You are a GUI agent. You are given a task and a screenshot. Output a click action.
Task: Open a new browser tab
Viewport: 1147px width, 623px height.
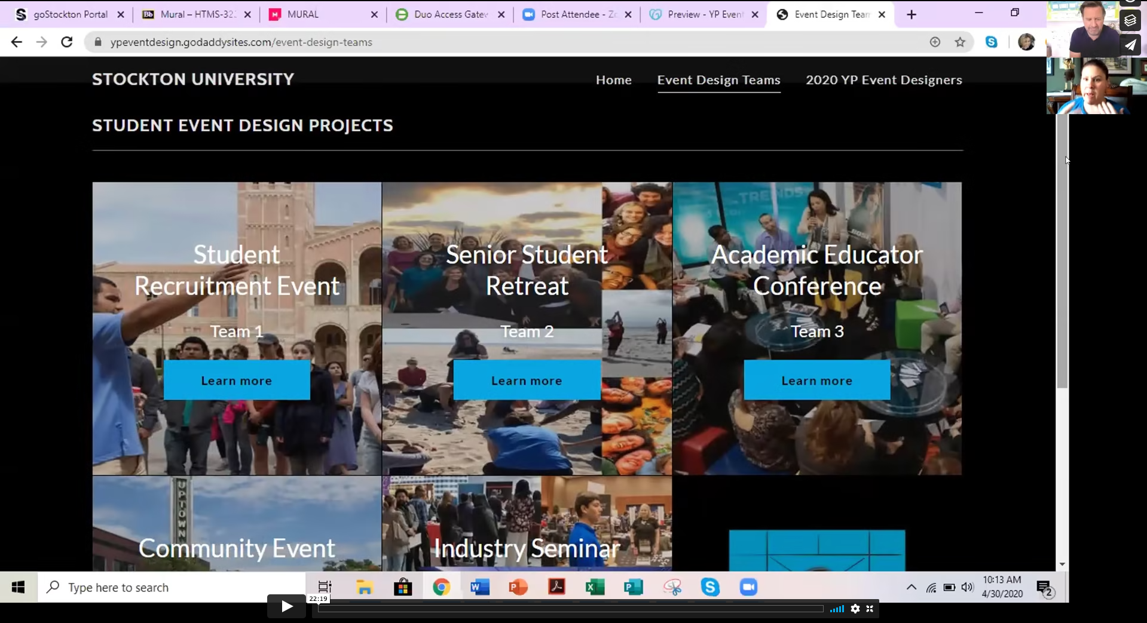(911, 14)
